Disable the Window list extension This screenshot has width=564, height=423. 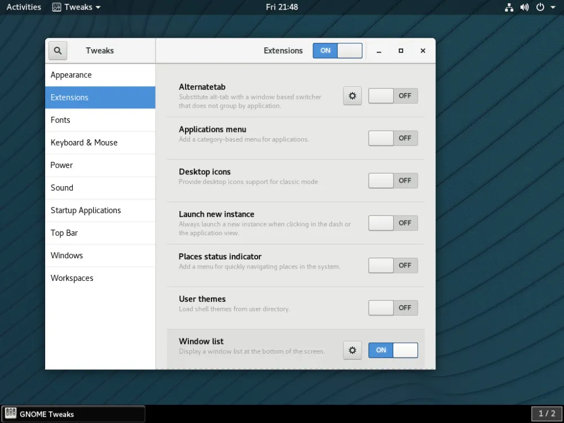click(x=393, y=350)
